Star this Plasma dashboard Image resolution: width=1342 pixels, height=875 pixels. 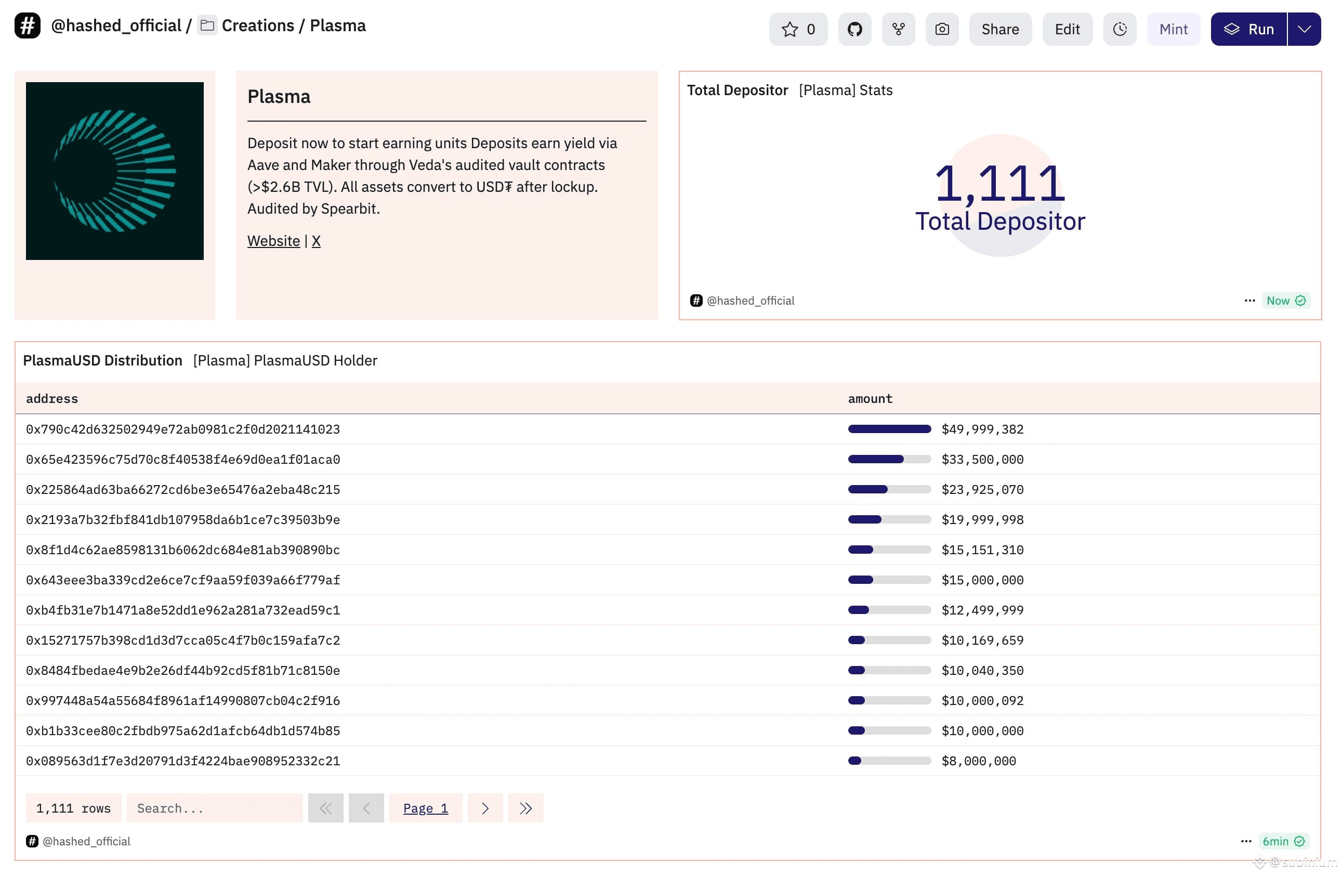pos(798,29)
